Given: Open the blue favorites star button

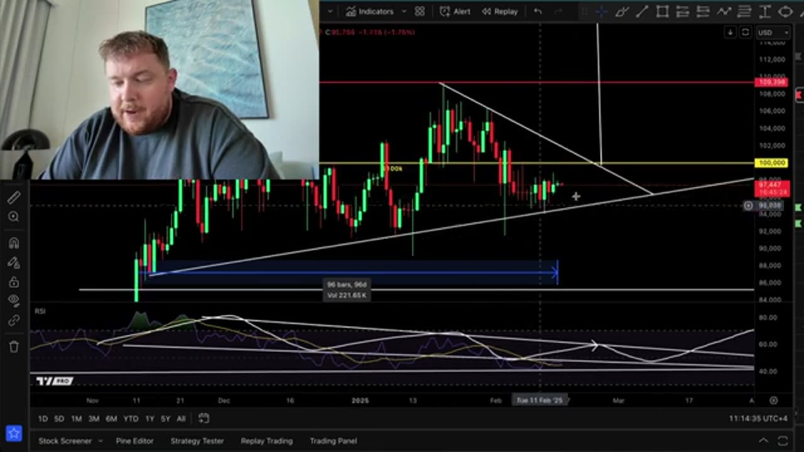Looking at the screenshot, I should [14, 434].
